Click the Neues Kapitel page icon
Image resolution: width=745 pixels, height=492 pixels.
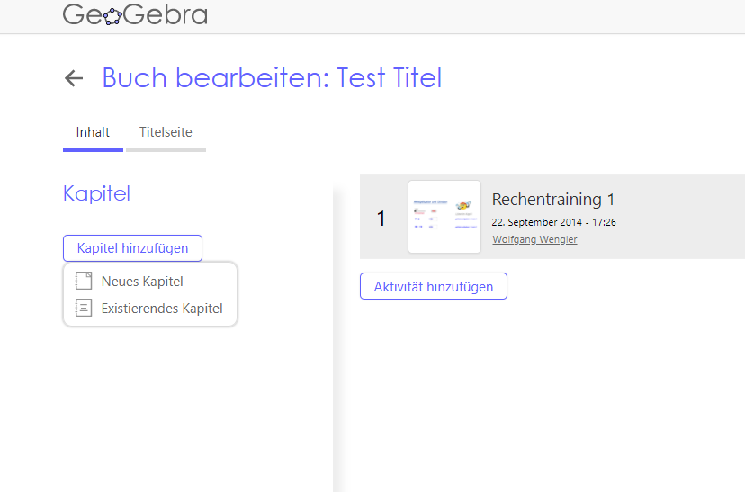click(x=84, y=281)
